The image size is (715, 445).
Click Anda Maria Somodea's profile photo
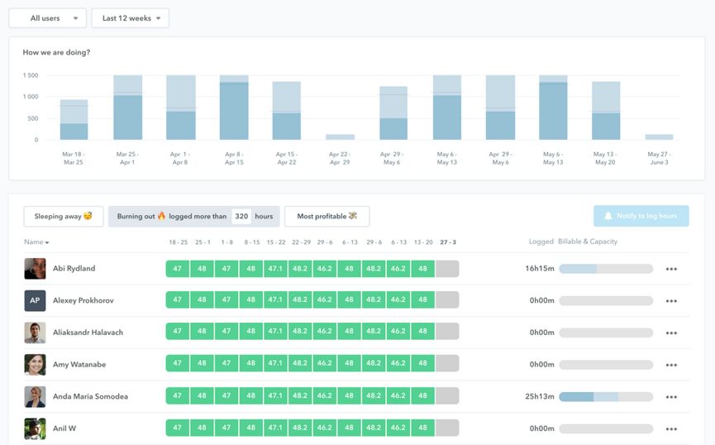pos(35,397)
